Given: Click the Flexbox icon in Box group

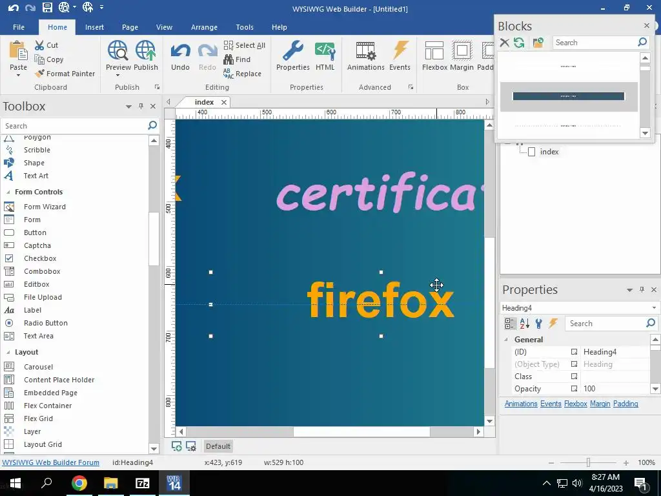Looking at the screenshot, I should pyautogui.click(x=434, y=56).
